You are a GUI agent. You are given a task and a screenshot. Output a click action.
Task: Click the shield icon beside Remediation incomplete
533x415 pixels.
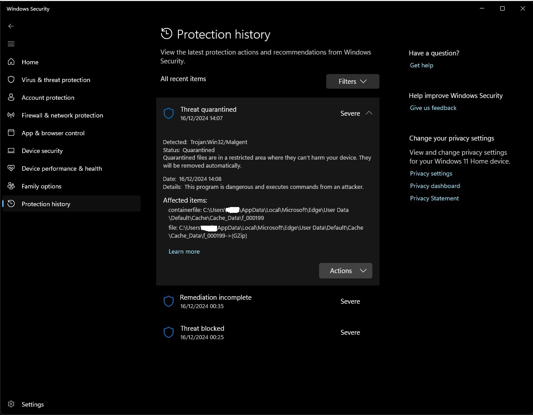(x=169, y=301)
